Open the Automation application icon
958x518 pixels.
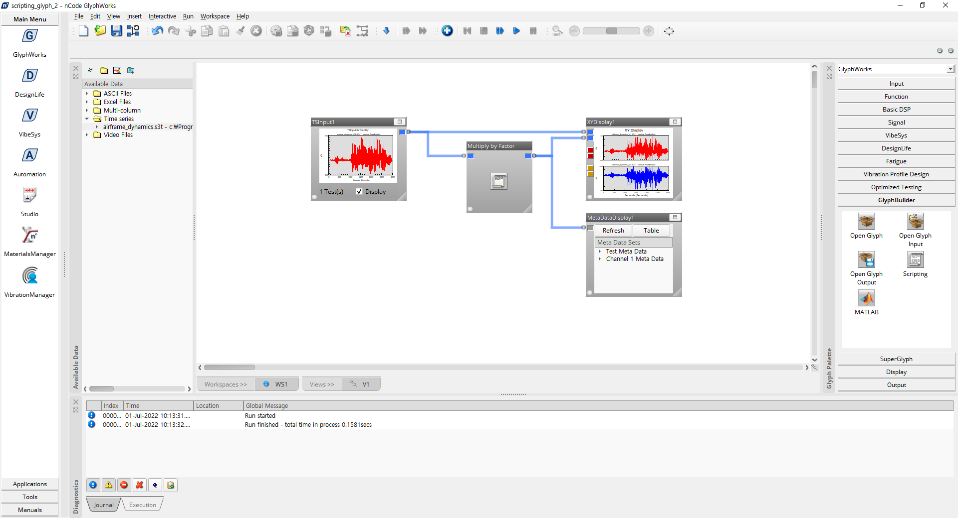pyautogui.click(x=29, y=155)
